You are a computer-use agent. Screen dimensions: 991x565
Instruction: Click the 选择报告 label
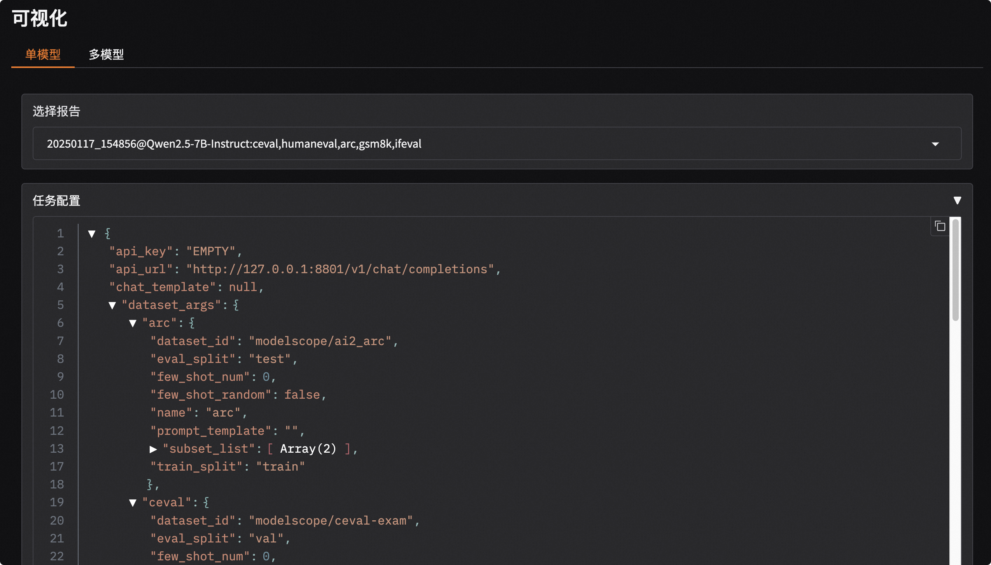tap(57, 112)
